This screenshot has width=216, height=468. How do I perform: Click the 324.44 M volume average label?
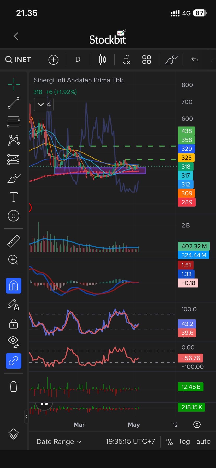pyautogui.click(x=193, y=255)
